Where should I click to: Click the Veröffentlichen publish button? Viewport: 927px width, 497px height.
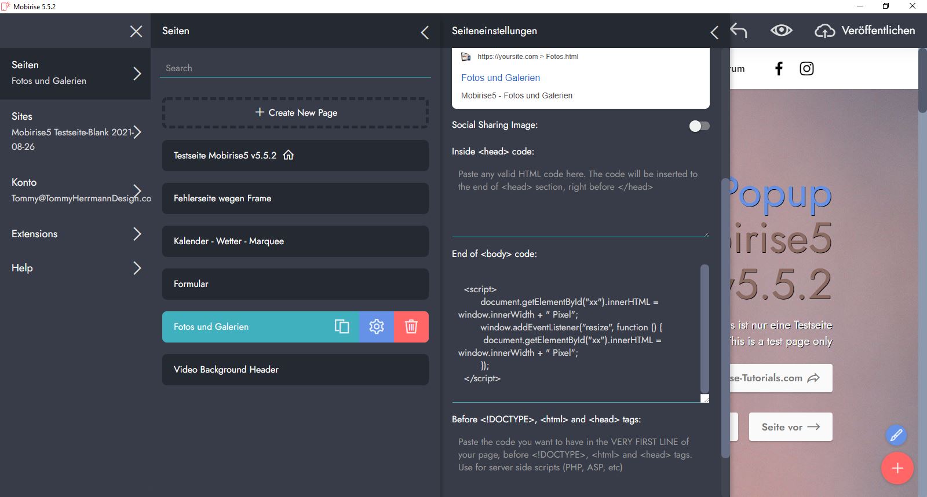click(865, 31)
